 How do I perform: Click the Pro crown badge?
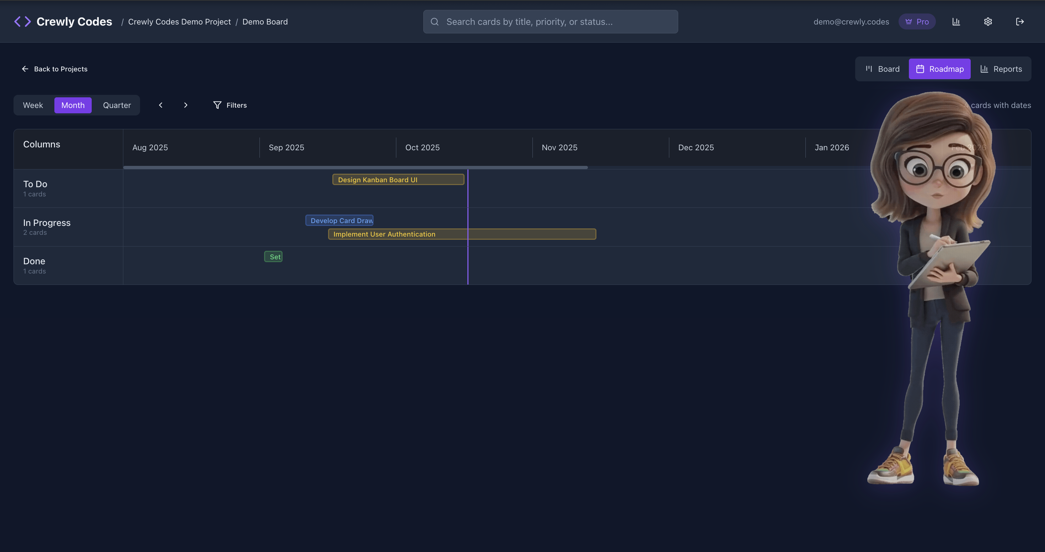point(917,21)
